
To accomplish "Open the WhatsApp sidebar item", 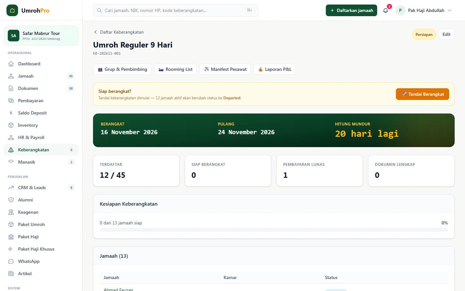I will tap(41, 261).
